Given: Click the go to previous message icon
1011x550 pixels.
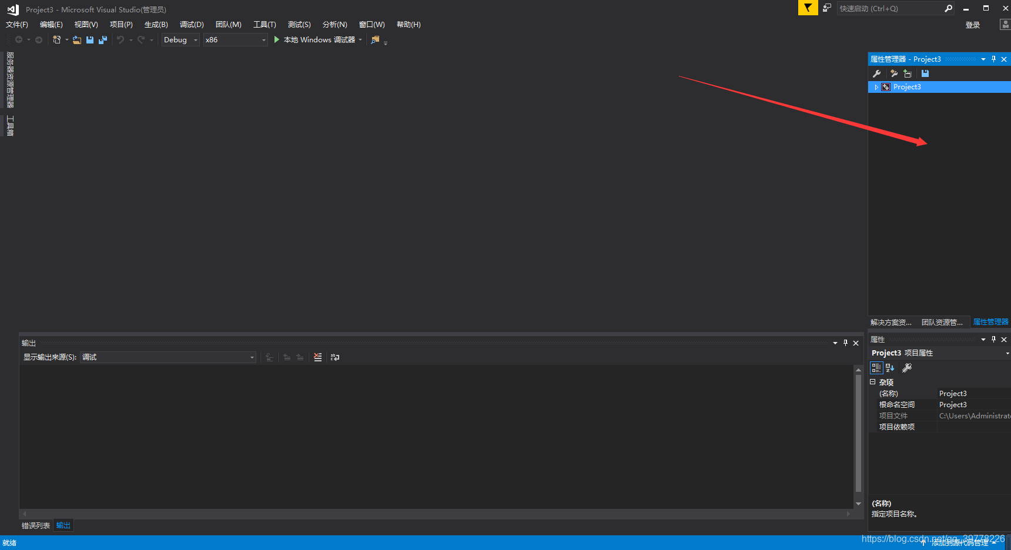Looking at the screenshot, I should (287, 357).
